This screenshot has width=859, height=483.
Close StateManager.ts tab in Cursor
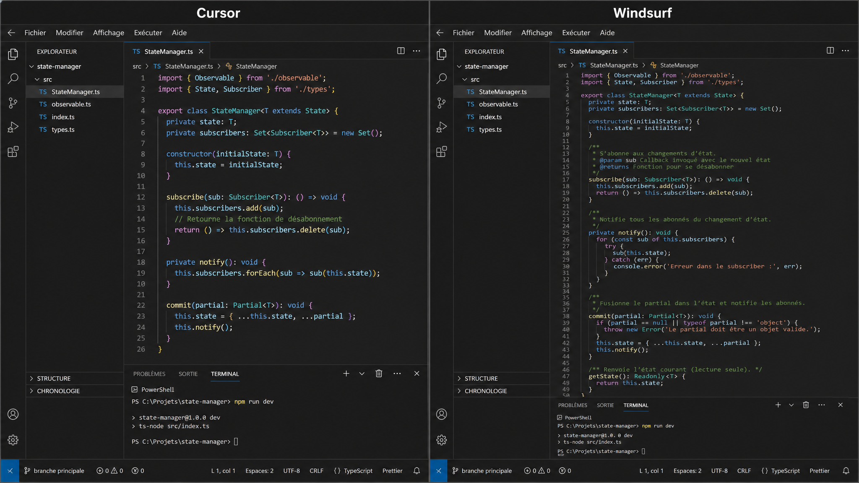[x=201, y=51]
